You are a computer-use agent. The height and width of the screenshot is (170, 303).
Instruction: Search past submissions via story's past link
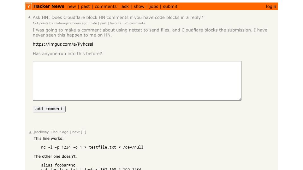[x=104, y=23]
